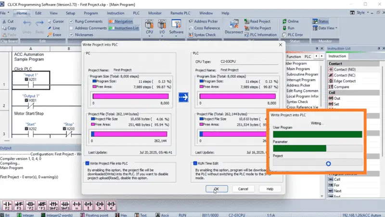Open the I/O configuration icon
This screenshot has width=385, height=217.
[x=162, y=25]
